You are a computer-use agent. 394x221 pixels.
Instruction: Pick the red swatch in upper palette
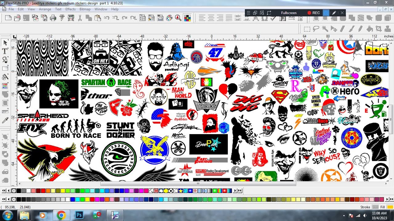click(43, 191)
